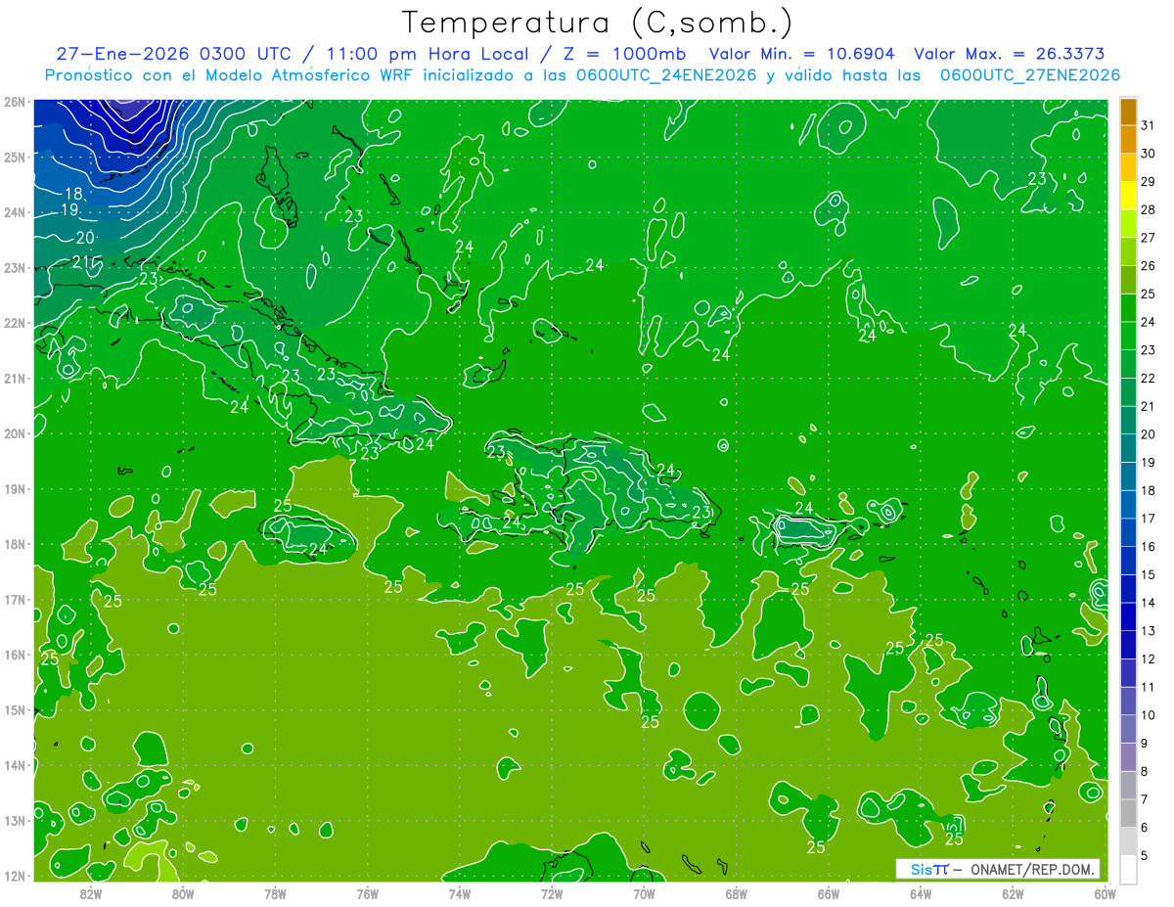Click the color scale label "8"
The image size is (1174, 907).
point(1145,771)
